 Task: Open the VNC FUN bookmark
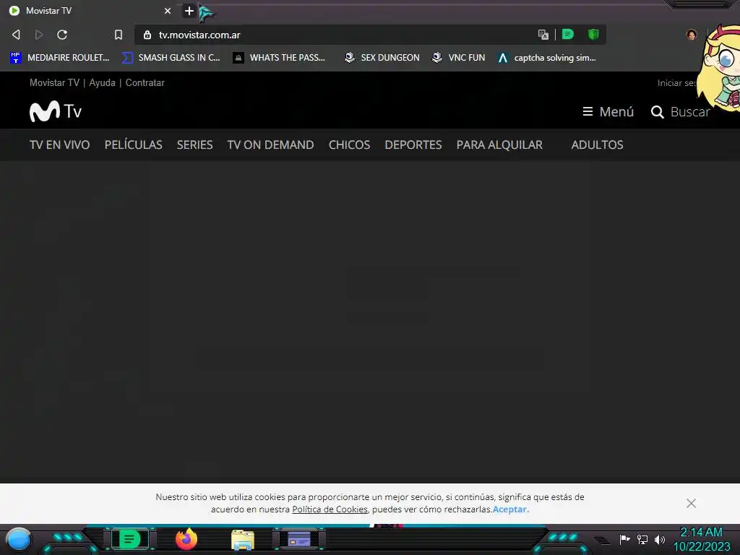tap(459, 58)
